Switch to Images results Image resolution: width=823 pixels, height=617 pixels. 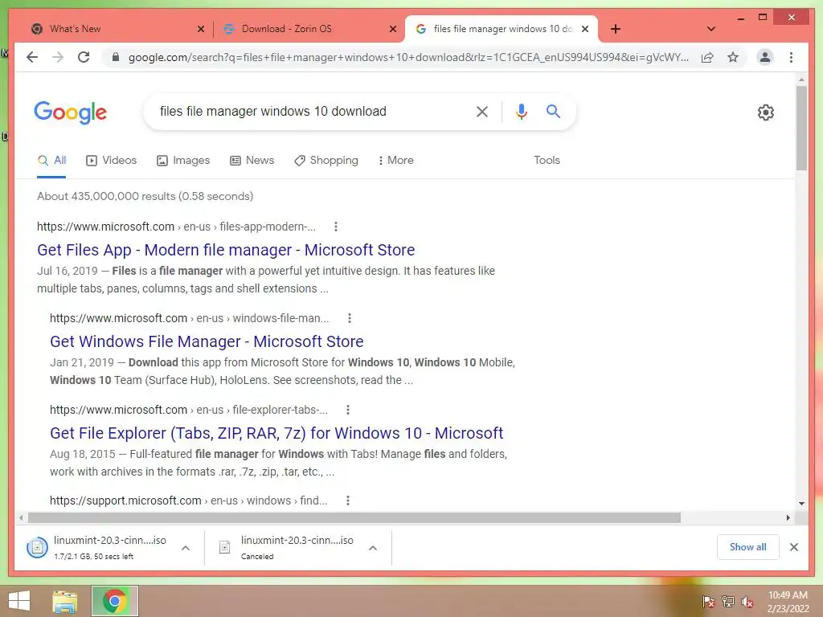pos(183,160)
